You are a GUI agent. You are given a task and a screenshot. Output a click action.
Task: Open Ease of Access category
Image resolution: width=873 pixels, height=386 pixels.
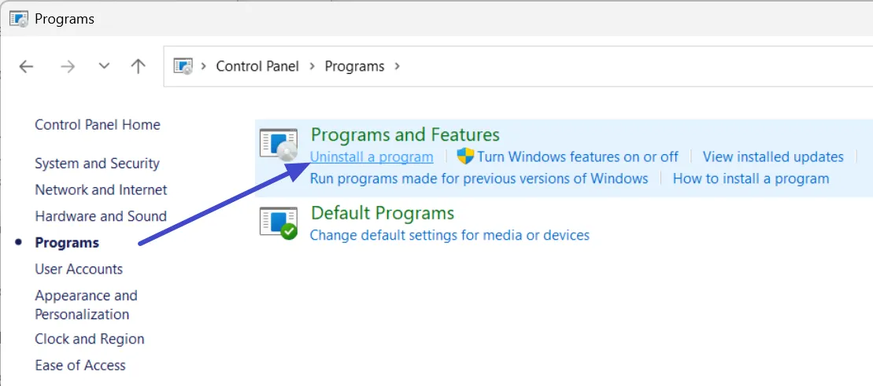[x=80, y=366]
